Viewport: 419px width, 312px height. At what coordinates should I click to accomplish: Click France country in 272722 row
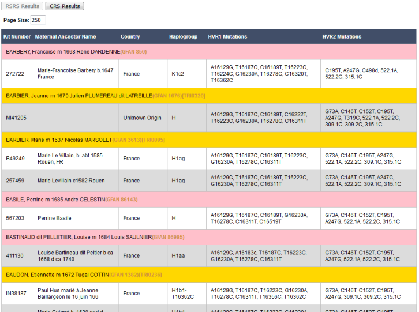(x=143, y=74)
